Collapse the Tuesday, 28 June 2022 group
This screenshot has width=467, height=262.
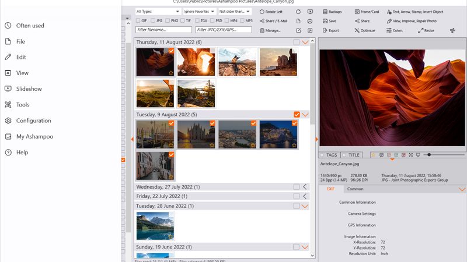(x=305, y=206)
